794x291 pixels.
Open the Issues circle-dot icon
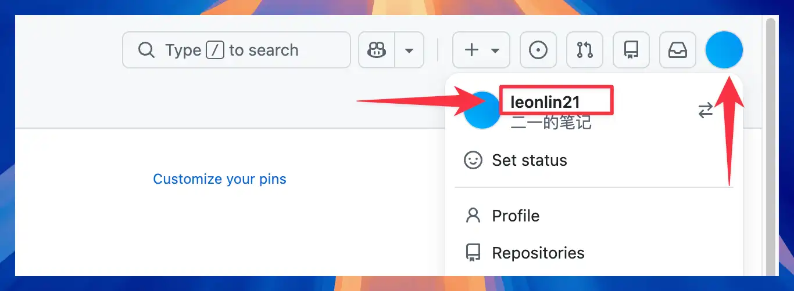(x=538, y=50)
